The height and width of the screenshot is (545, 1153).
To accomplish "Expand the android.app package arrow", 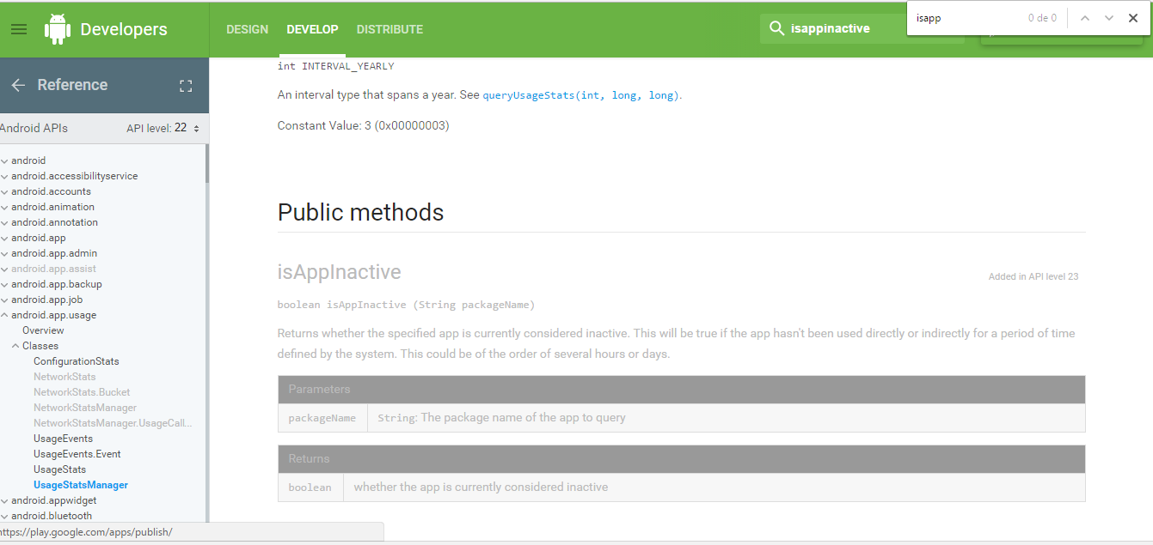I will click(4, 238).
